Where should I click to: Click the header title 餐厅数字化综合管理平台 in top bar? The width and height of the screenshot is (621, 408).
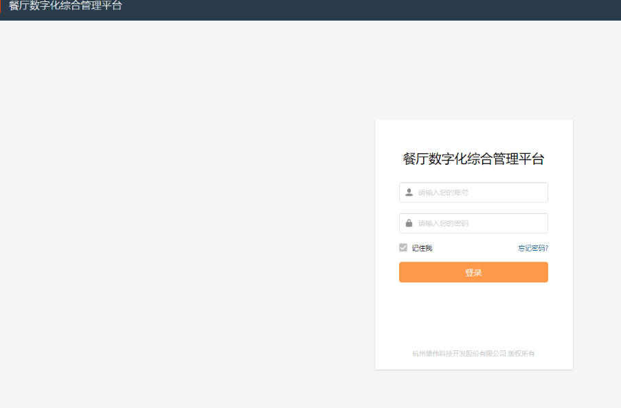65,6
